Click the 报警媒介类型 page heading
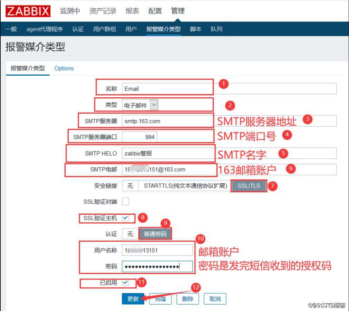This screenshot has height=311, width=349. (35, 47)
